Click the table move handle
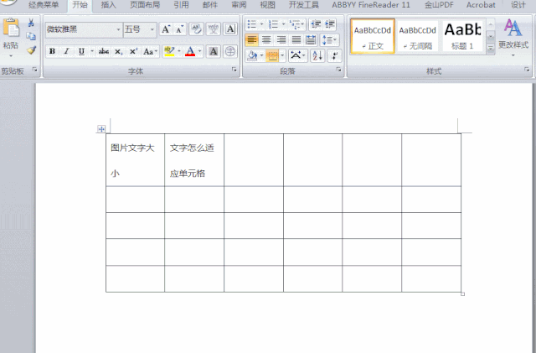536x353 pixels. tap(101, 129)
